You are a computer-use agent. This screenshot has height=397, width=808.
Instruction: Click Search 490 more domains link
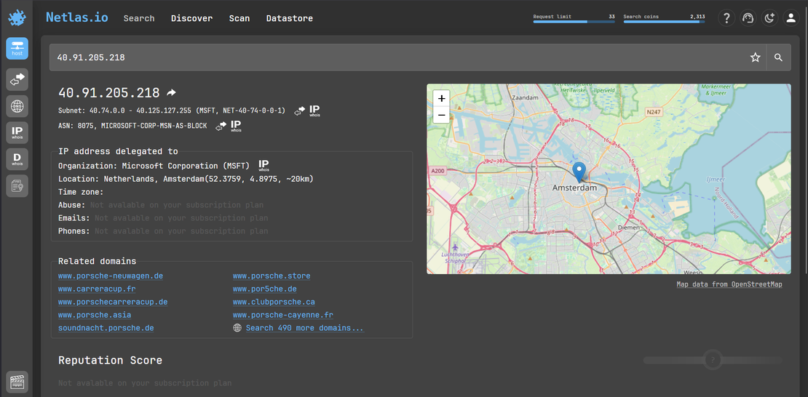click(x=304, y=328)
